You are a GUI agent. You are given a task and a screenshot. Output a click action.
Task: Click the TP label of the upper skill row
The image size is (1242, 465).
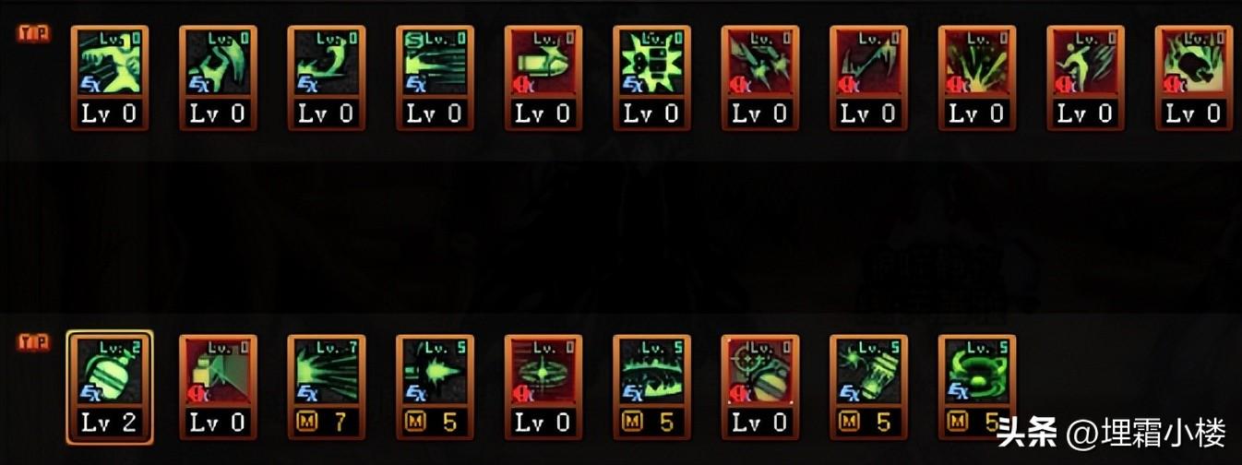click(x=33, y=33)
